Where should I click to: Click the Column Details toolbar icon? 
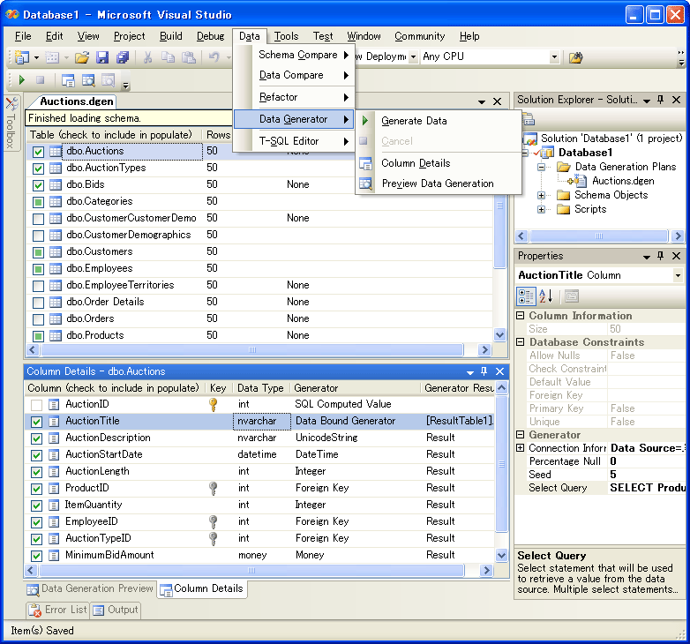(x=68, y=80)
